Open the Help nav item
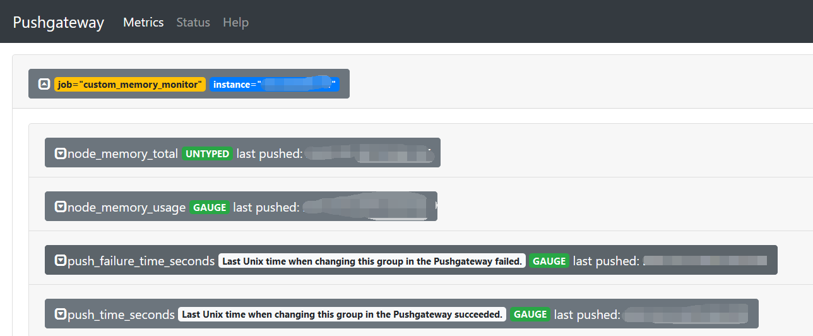Screen dimensions: 813x336 [x=235, y=22]
